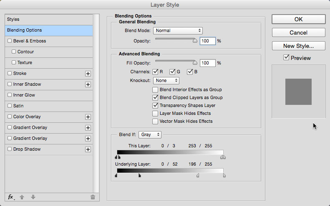Viewport: 330px width, 206px height.
Task: Uncheck Transparency Shapes Layer
Action: click(x=155, y=105)
